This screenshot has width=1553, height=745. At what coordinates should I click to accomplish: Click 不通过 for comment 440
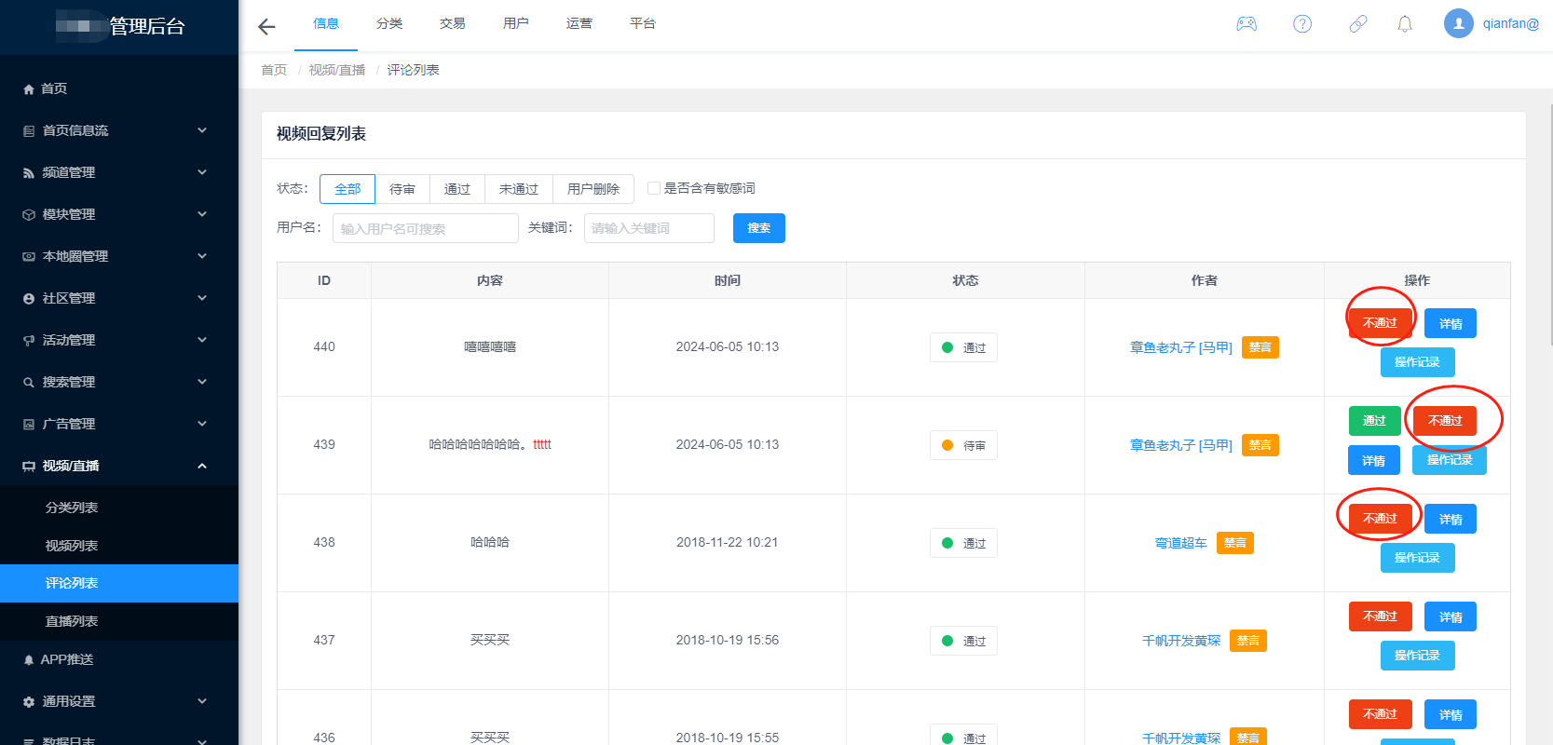tap(1381, 323)
